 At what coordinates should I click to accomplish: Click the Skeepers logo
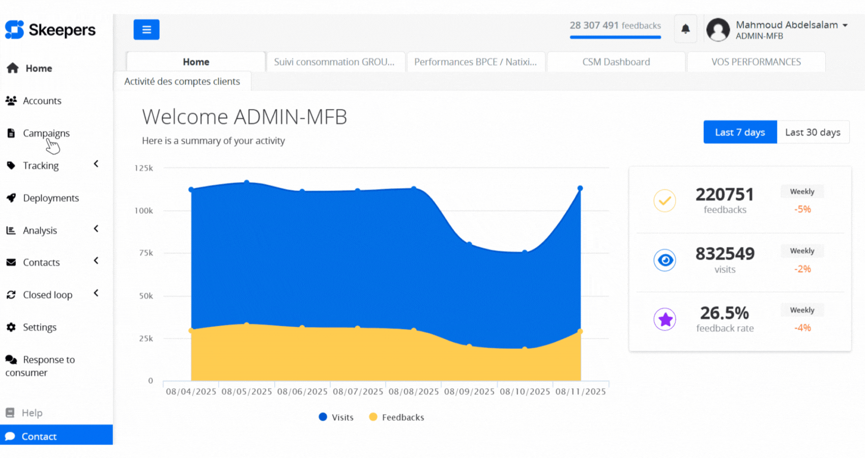(x=50, y=30)
